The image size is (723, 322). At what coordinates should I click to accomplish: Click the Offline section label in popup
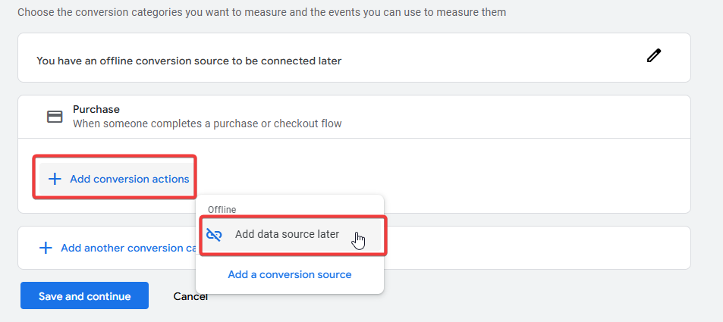tap(222, 210)
